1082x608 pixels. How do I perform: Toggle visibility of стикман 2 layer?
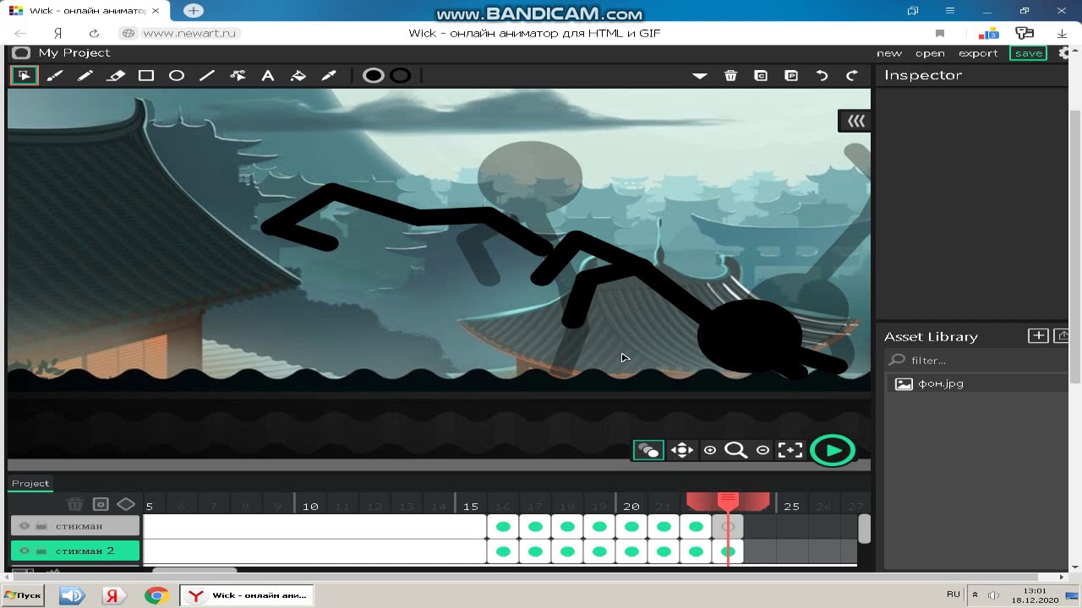tap(25, 551)
